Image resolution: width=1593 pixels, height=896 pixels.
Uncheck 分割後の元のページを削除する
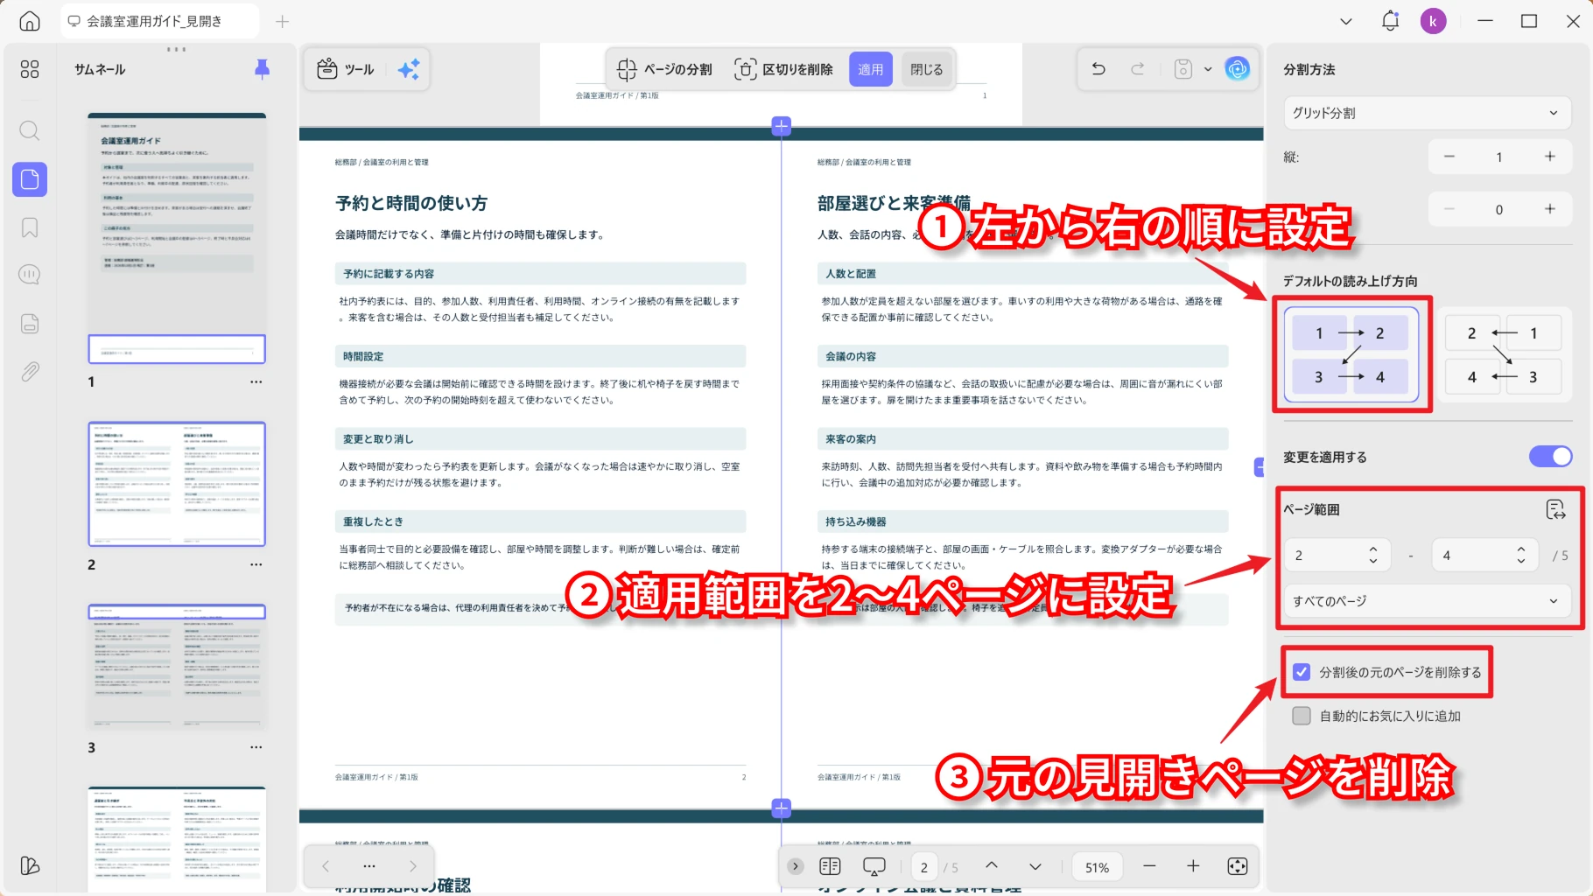coord(1302,672)
